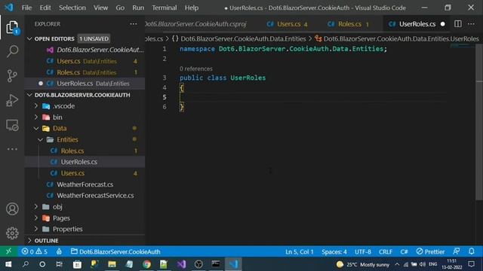Show additional views ellipsis in the activity bar
This screenshot has width=483, height=271.
12,149
